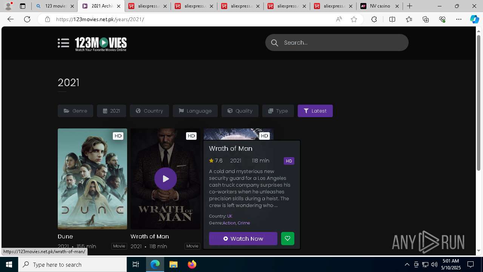The image size is (483, 272).
Task: Click the page vertical scrollbar
Action: (x=479, y=103)
